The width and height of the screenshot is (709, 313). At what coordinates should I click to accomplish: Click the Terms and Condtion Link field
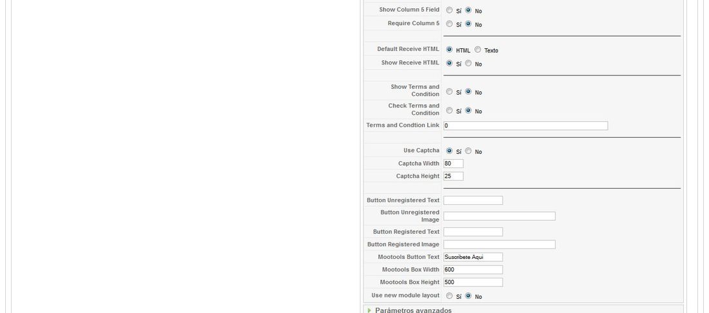[x=525, y=126]
